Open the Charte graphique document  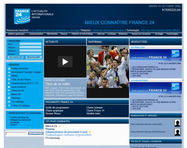click(54, 110)
